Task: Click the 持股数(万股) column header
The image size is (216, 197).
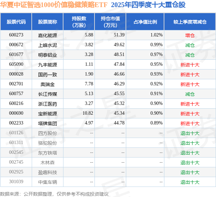Action: coord(79,22)
